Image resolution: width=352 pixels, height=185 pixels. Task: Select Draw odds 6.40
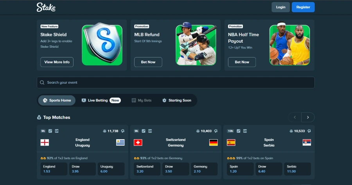click(269, 169)
